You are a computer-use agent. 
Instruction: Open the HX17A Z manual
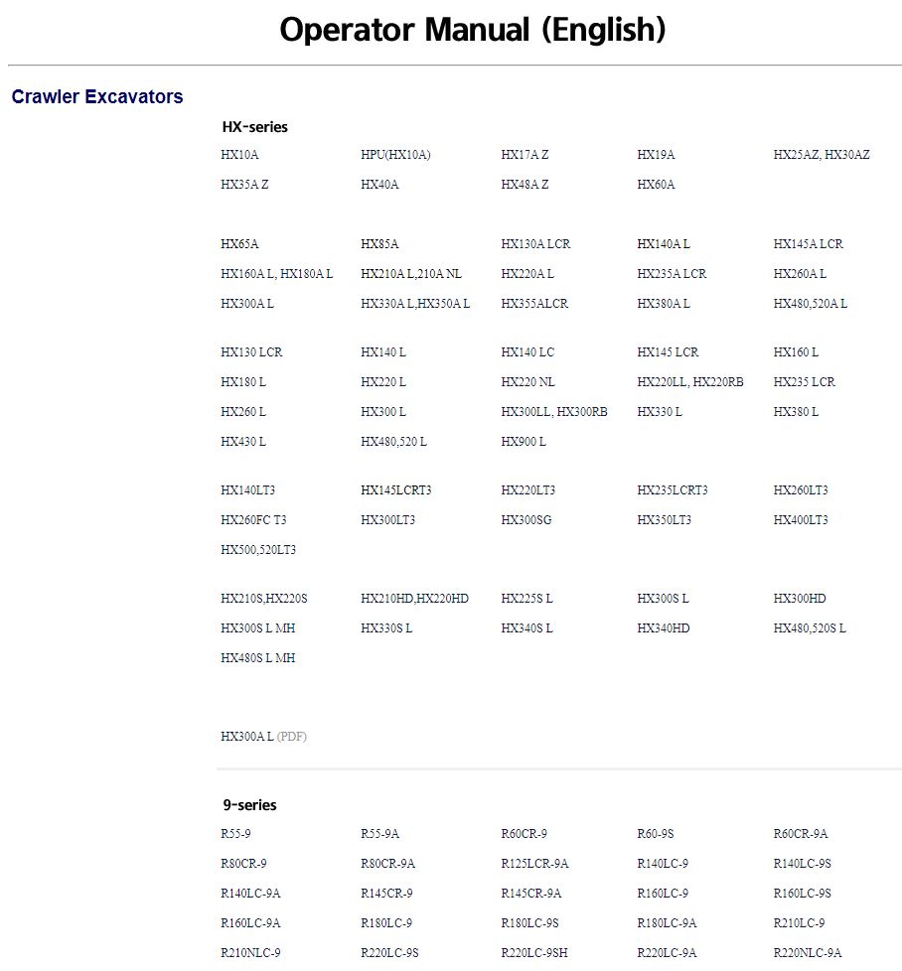pos(526,155)
